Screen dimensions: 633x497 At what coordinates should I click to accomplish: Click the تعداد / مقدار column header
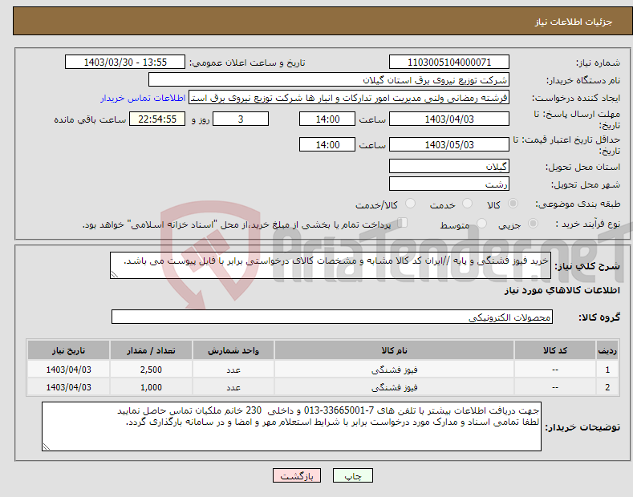click(151, 350)
